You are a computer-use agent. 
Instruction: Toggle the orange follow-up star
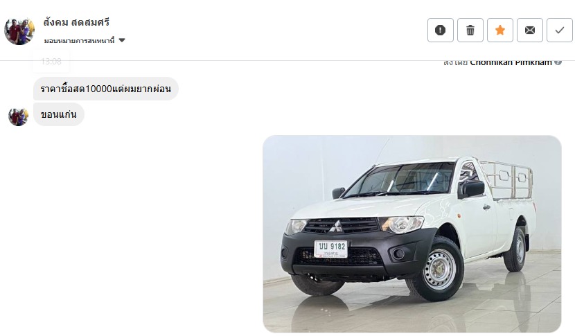tap(499, 30)
